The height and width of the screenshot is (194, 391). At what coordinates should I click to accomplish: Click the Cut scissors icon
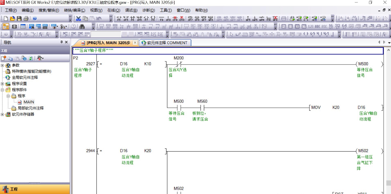click(x=79, y=18)
